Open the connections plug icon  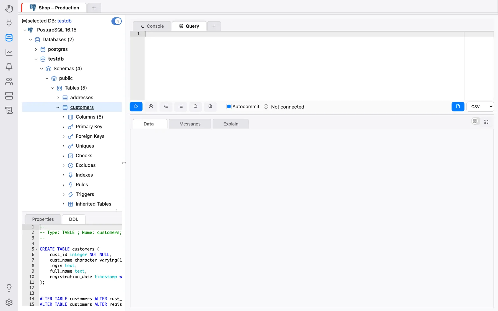point(9,23)
